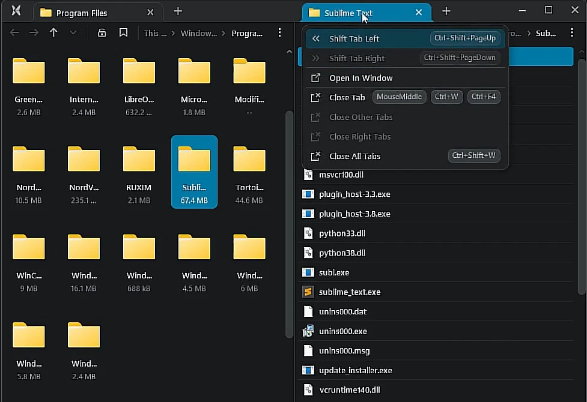Select the highlighted Subli... folder
The width and height of the screenshot is (587, 402).
[x=194, y=172]
